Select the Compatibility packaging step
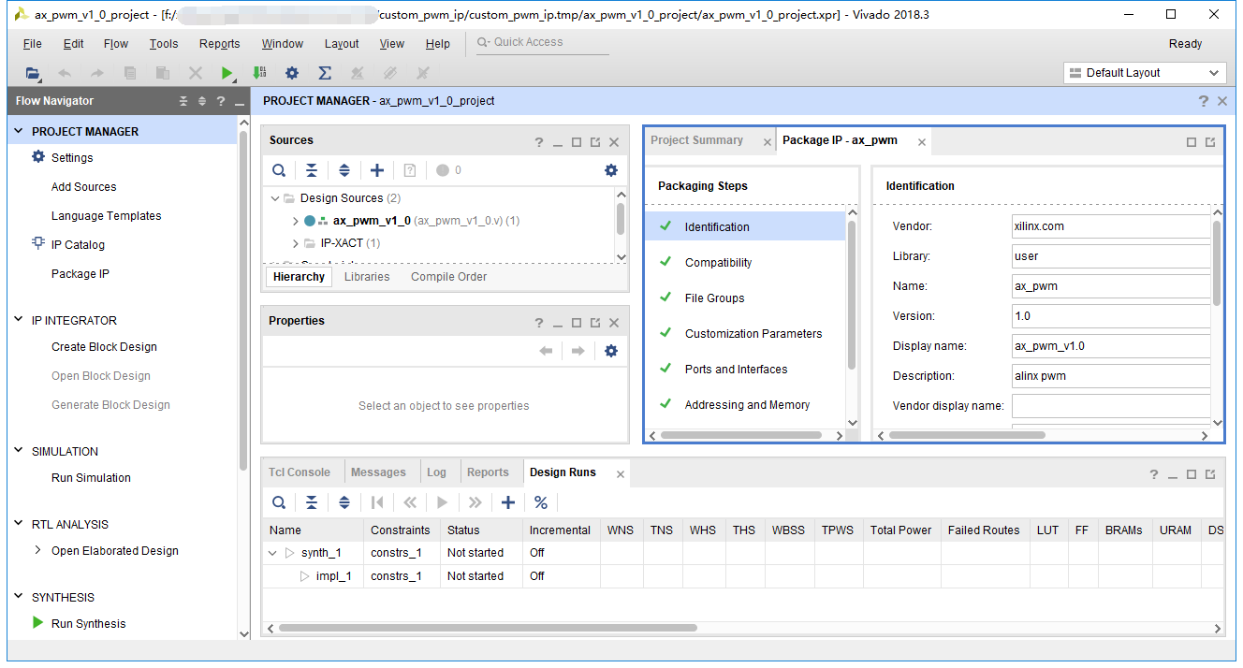 click(x=718, y=263)
